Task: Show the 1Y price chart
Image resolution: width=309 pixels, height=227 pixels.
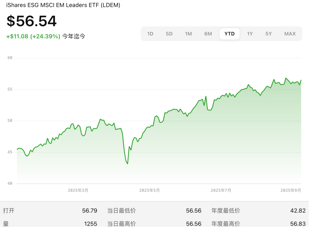Action: coord(250,34)
